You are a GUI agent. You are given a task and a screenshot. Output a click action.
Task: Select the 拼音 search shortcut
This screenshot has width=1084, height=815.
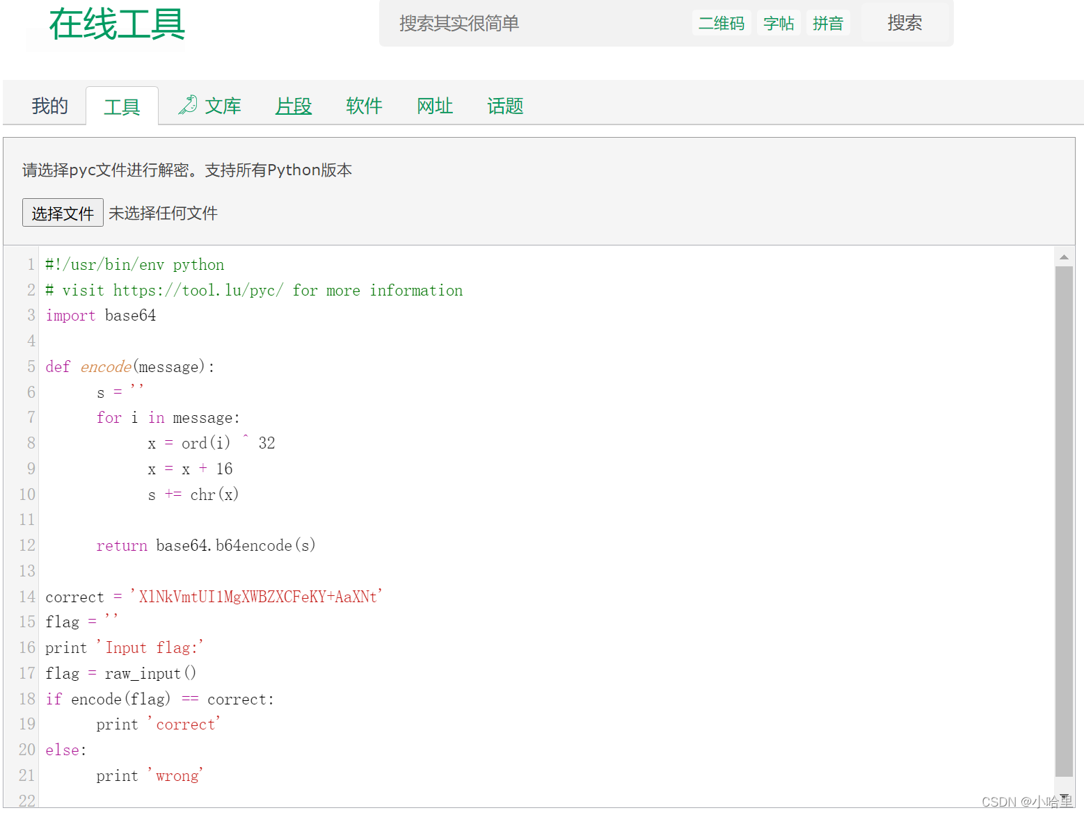pyautogui.click(x=828, y=24)
